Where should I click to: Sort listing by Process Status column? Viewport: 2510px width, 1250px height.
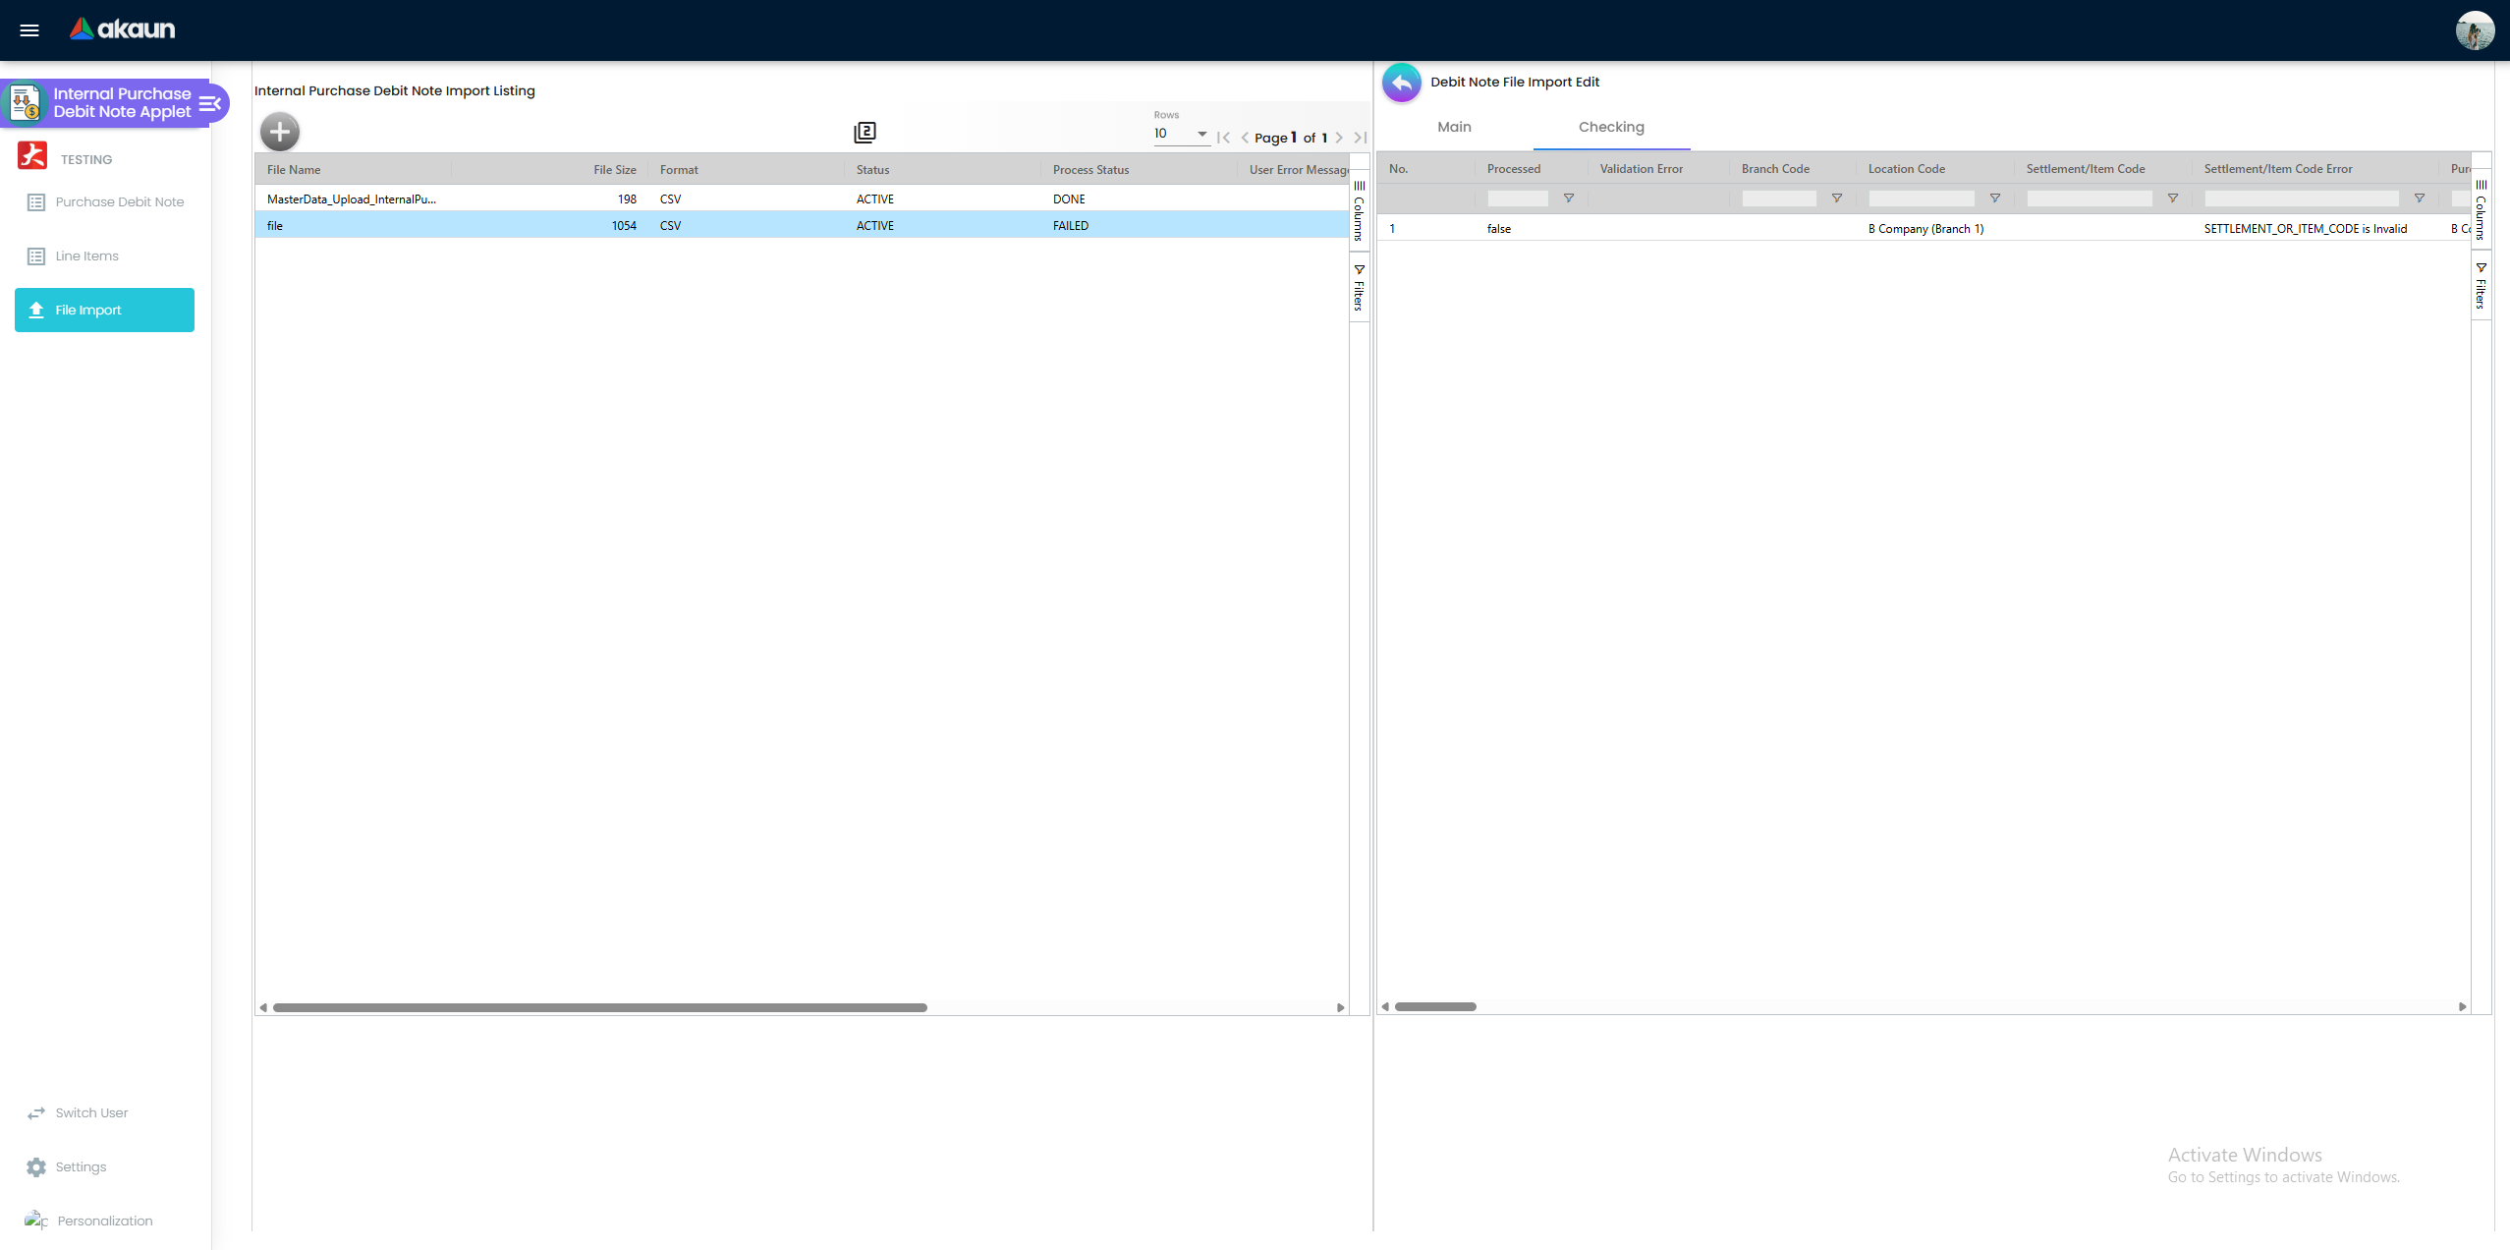[x=1090, y=170]
